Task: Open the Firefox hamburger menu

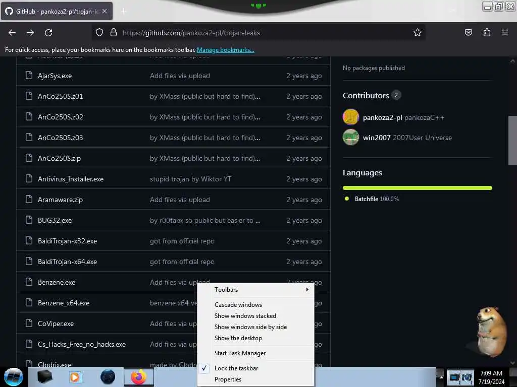Action: click(x=505, y=32)
